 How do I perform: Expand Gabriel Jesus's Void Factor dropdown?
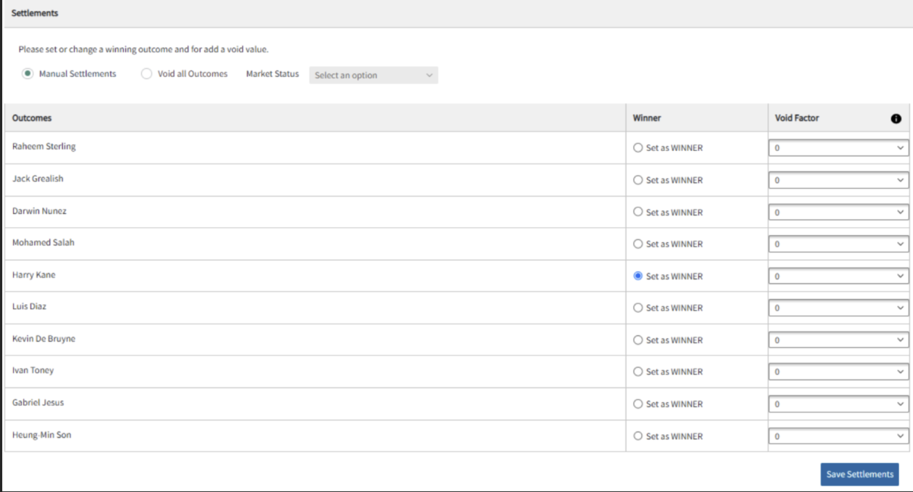click(x=838, y=404)
